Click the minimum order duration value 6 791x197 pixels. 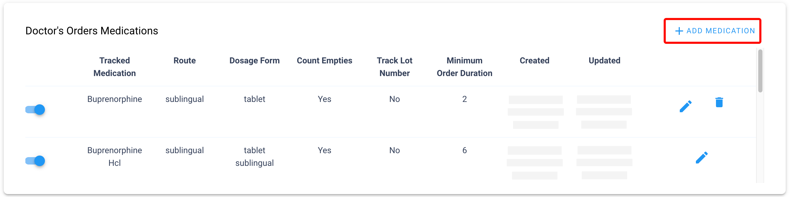pyautogui.click(x=464, y=150)
